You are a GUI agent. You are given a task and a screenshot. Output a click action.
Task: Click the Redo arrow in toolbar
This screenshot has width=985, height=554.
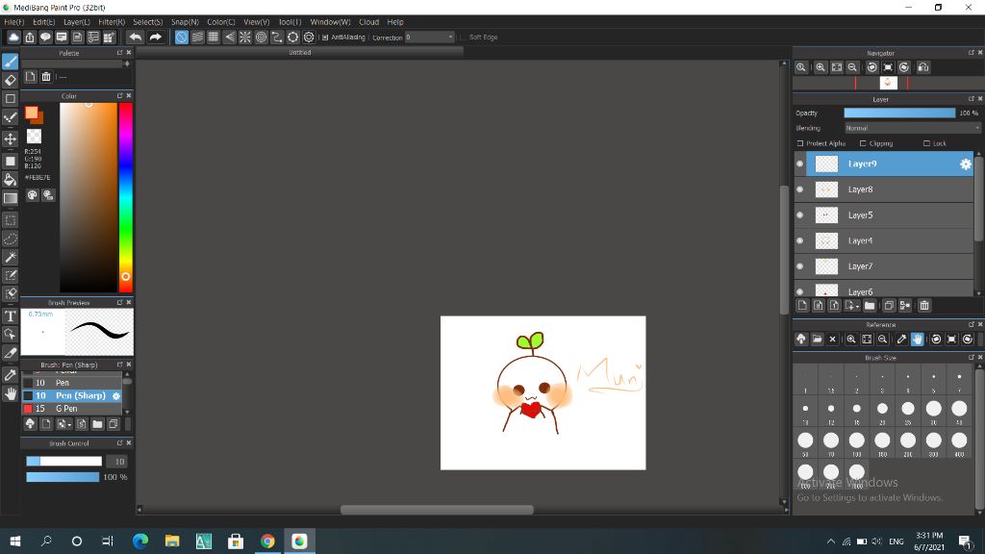(155, 38)
